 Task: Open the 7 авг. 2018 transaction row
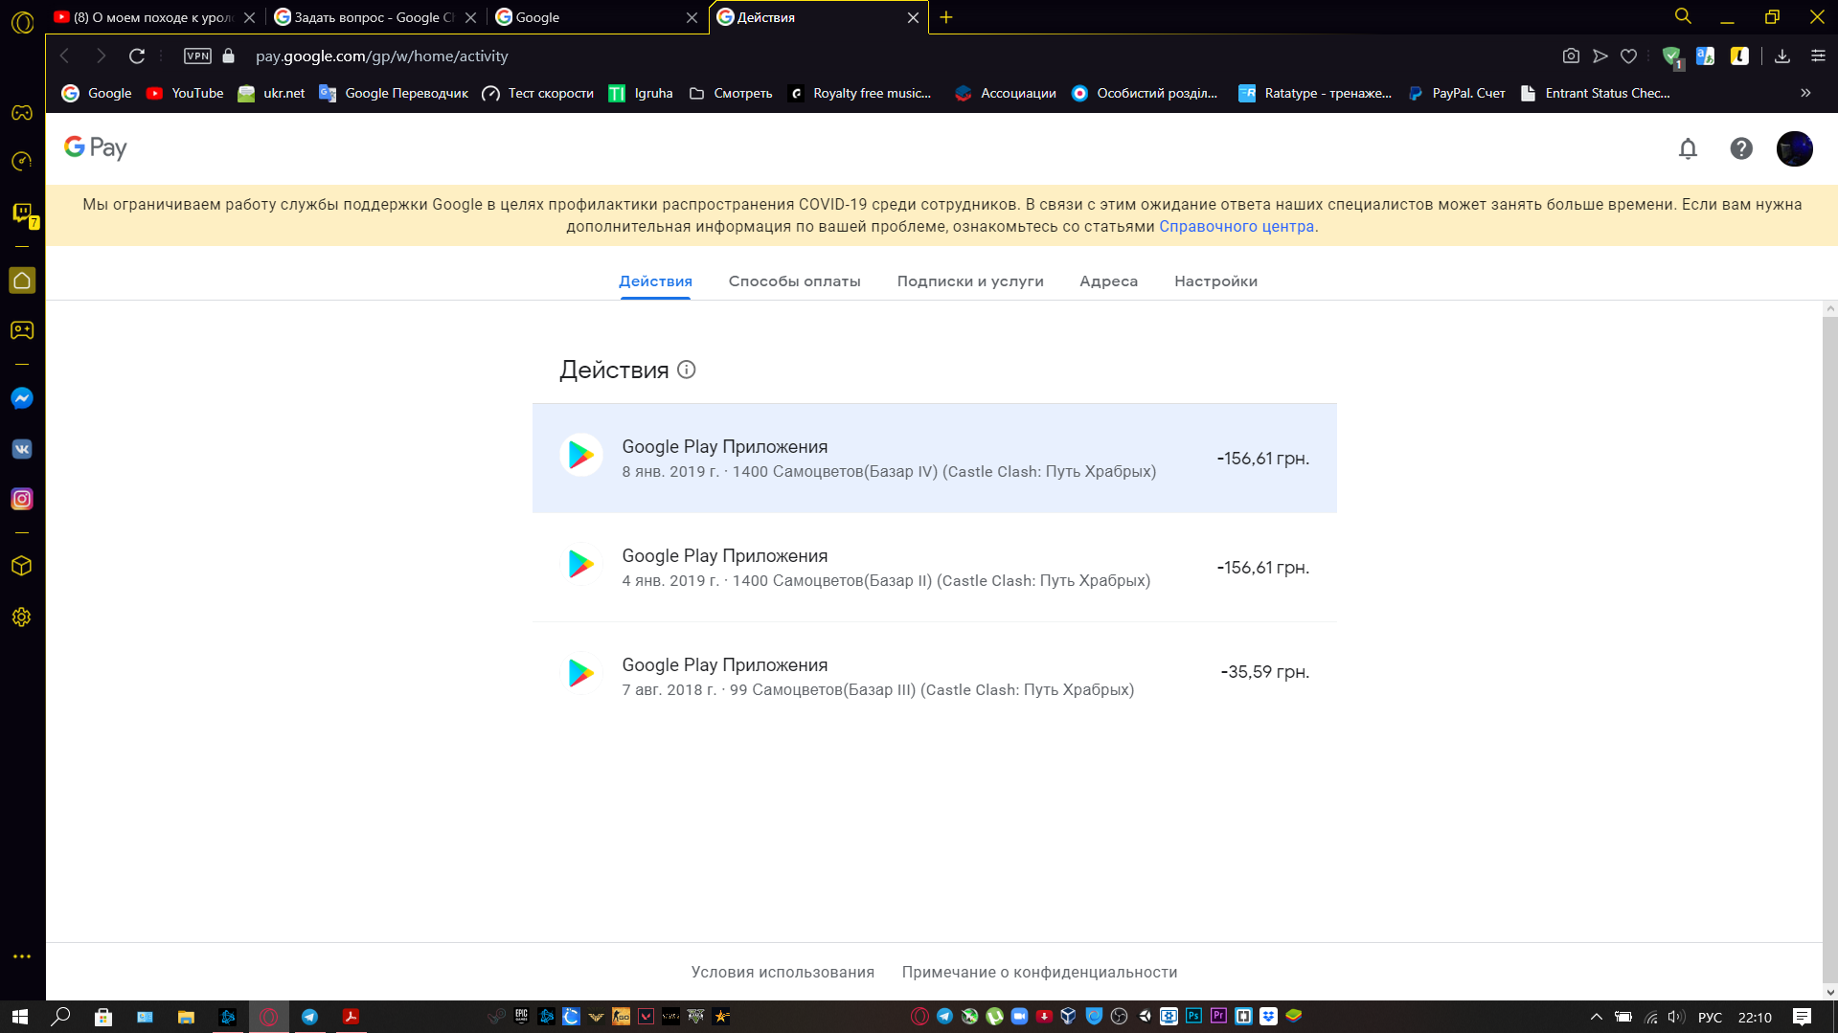click(934, 676)
